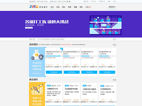Click the red badge next to 公益
This screenshot has width=142, height=106.
click(x=90, y=7)
